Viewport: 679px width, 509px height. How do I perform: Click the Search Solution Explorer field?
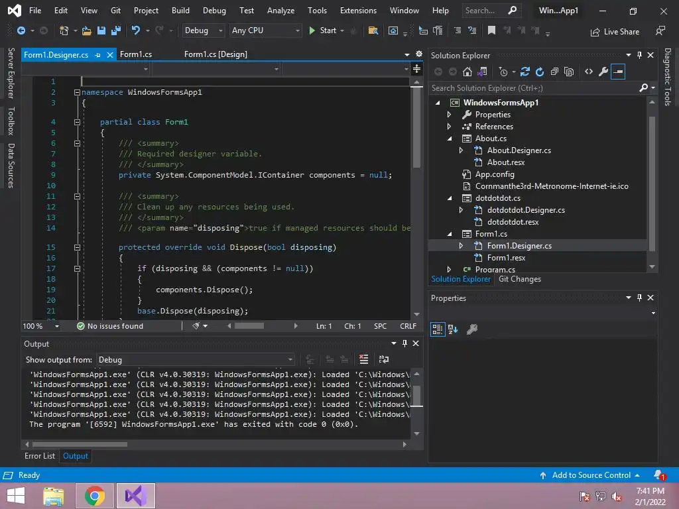(x=534, y=88)
